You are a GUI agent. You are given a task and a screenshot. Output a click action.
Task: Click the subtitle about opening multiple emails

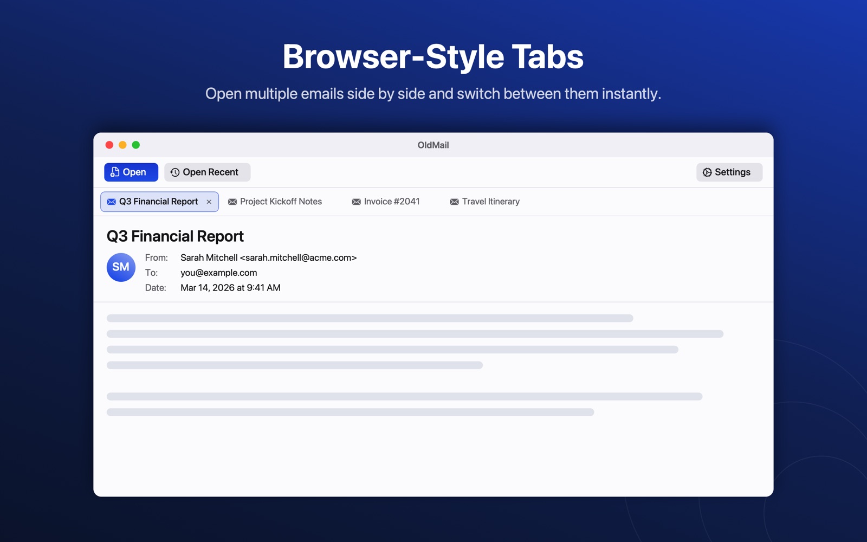tap(433, 94)
